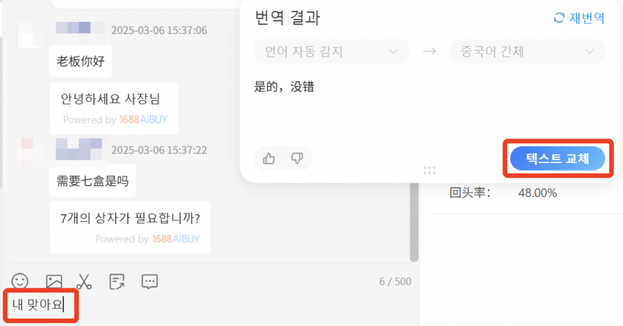
Task: Click the chat bubble message icon
Action: click(150, 282)
